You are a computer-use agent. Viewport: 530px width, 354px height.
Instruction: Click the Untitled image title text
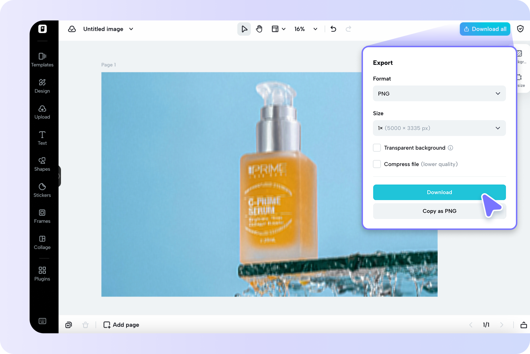click(x=103, y=29)
